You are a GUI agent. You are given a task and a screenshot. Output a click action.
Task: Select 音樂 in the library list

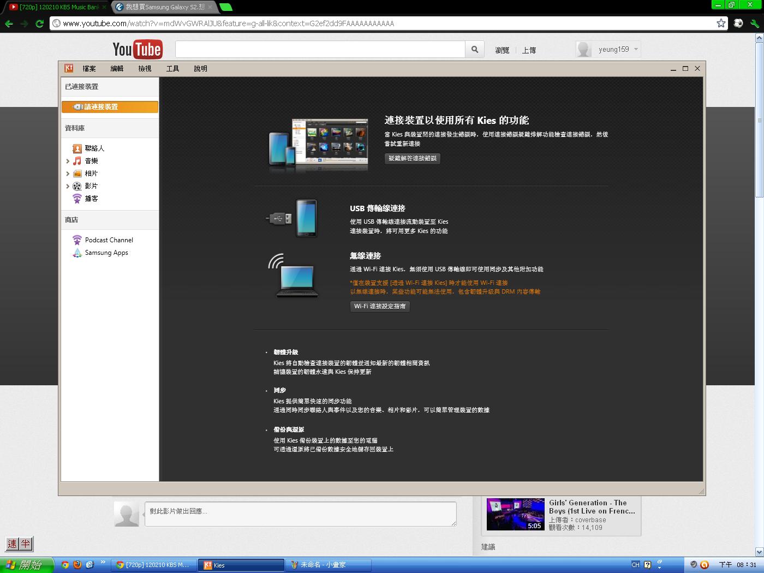pos(91,161)
